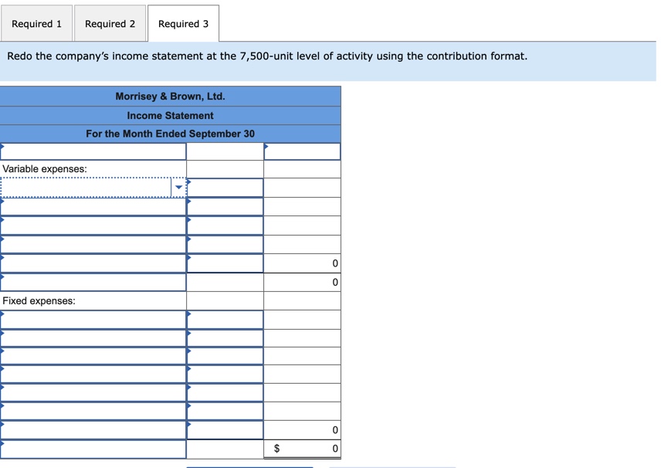
Task: Open label cell directly below "Fixed expenses:"
Action: 93,320
